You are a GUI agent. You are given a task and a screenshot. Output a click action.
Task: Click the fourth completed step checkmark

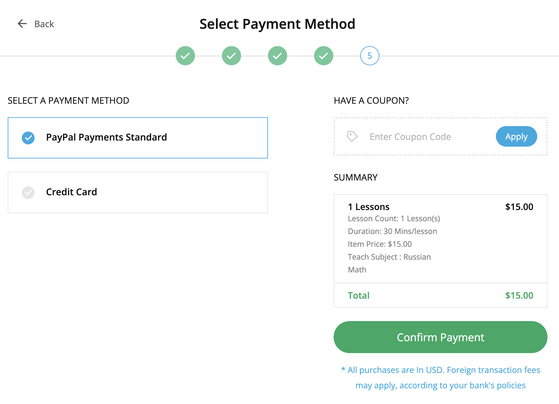click(x=324, y=56)
